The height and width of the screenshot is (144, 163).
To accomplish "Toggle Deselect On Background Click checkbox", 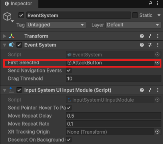I will tap(69, 140).
